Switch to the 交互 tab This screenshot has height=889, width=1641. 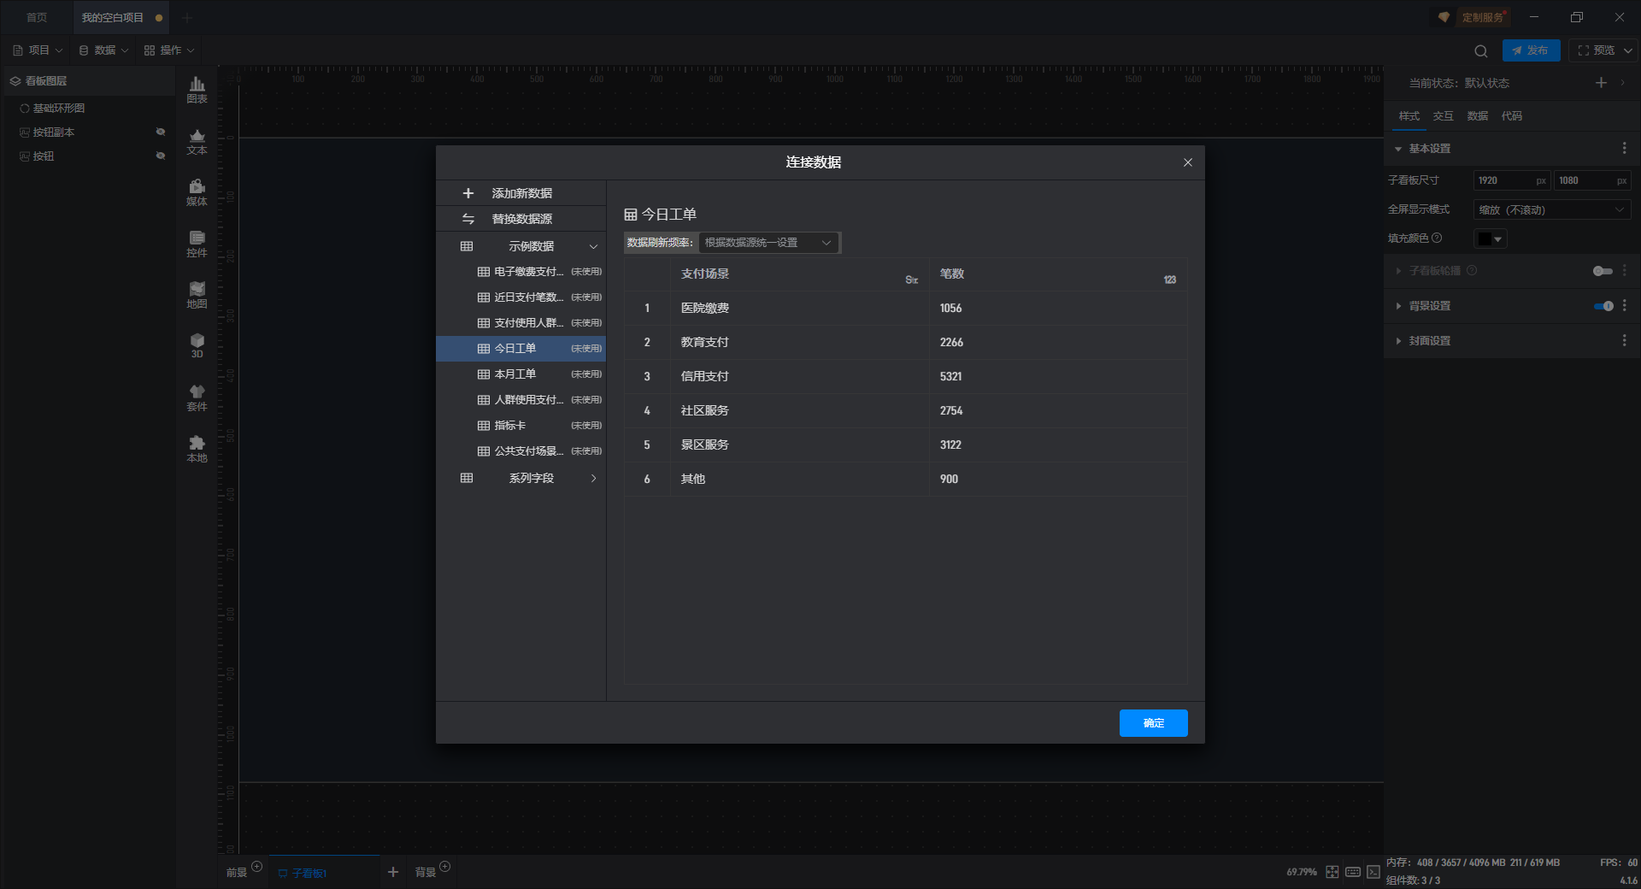point(1443,116)
